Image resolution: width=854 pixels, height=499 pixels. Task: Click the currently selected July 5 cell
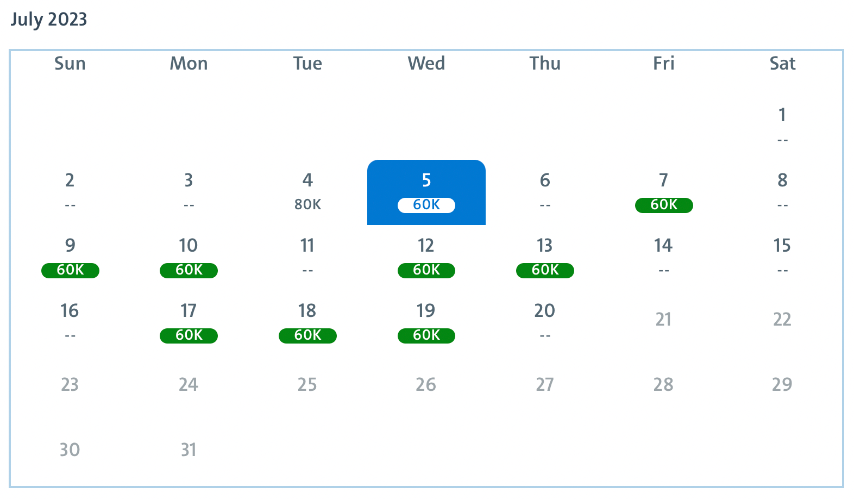click(426, 192)
